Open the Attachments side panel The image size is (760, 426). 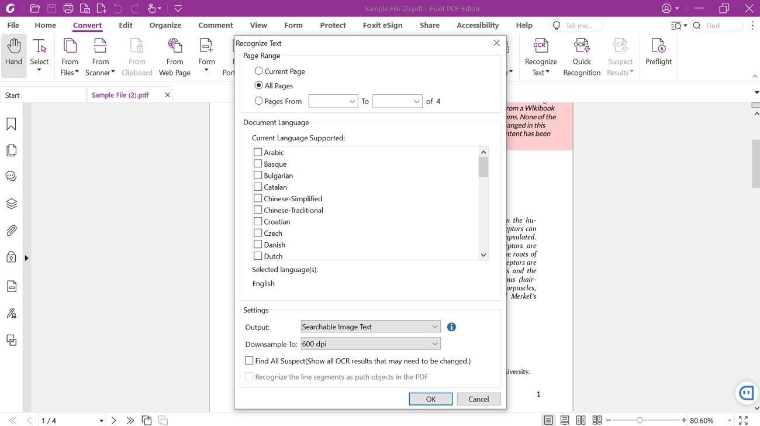point(11,231)
